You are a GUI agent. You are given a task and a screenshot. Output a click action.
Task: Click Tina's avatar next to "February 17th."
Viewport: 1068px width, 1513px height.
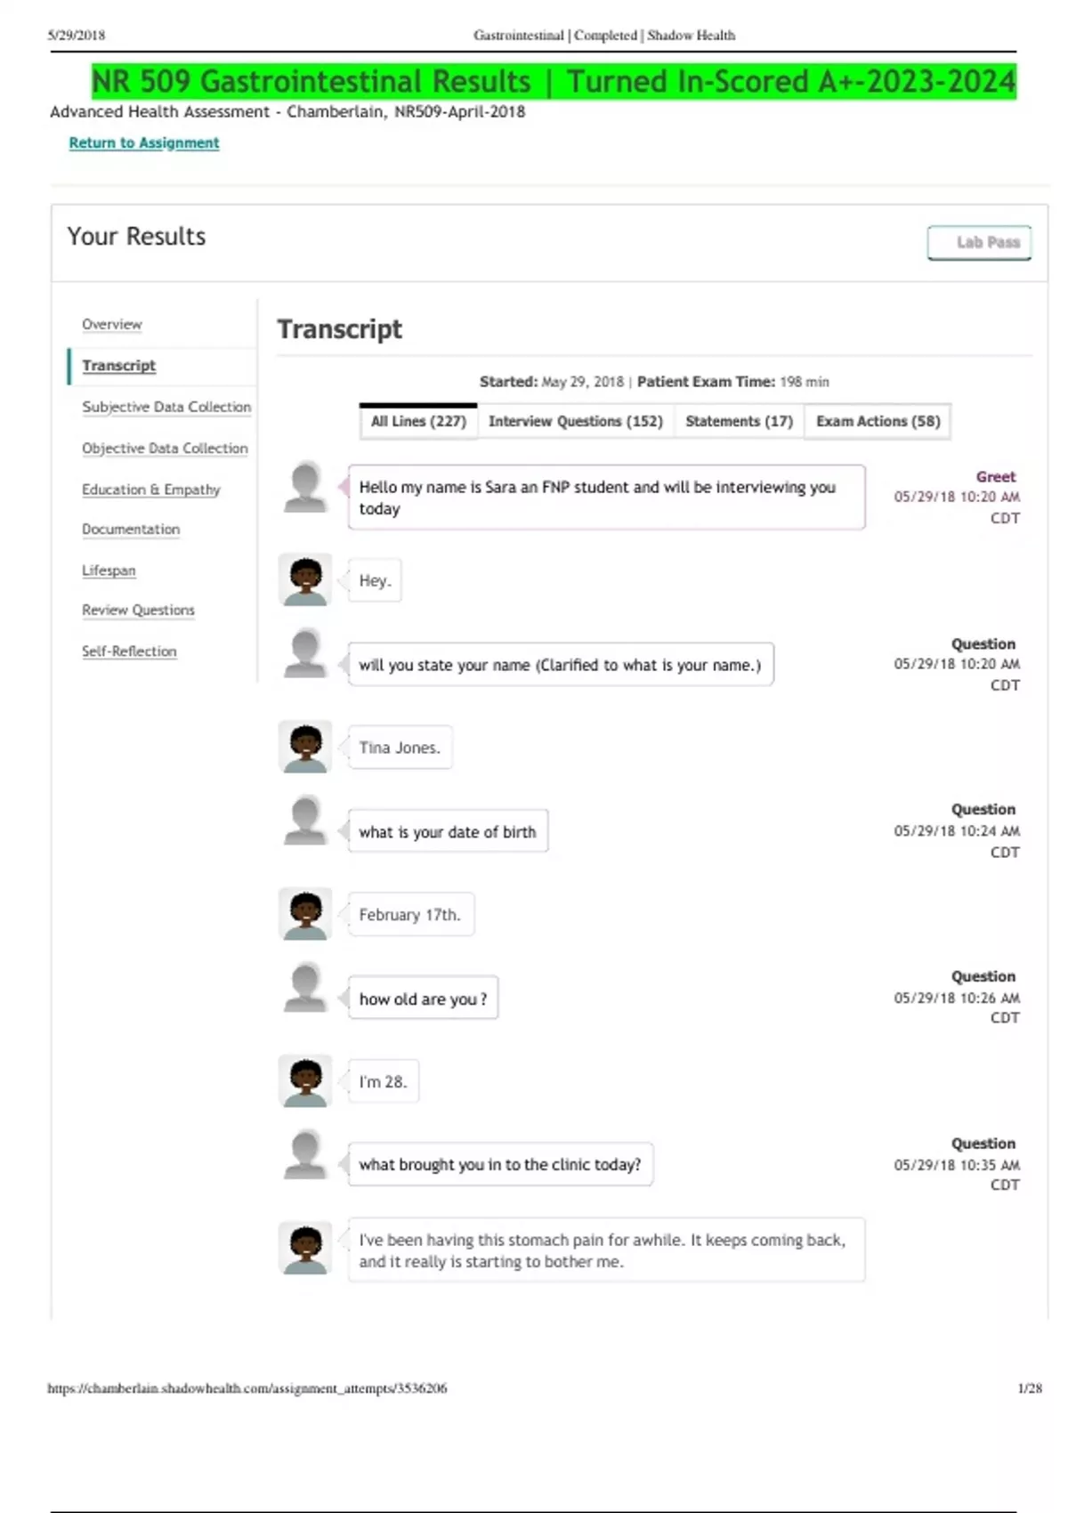pyautogui.click(x=305, y=914)
